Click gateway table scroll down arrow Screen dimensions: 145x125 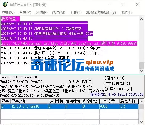click(142, 121)
